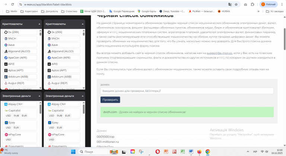Click the main page vertical scrollbar thumb

point(285,39)
